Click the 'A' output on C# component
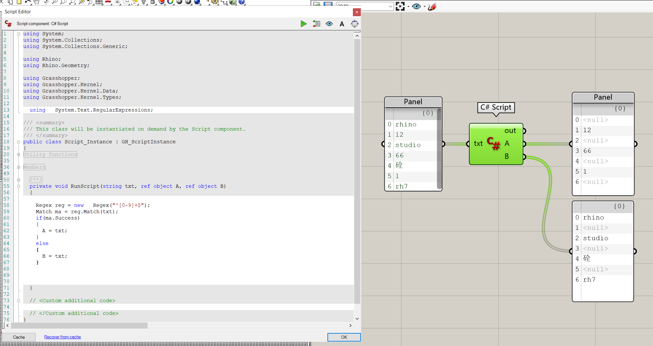 507,144
